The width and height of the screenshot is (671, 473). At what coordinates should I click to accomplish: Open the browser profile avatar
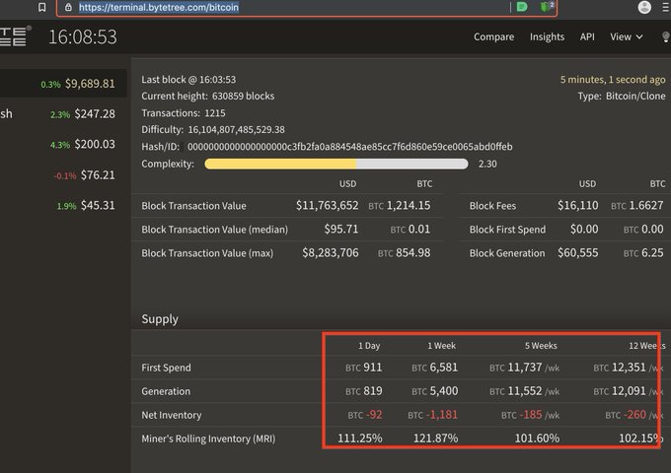[644, 7]
